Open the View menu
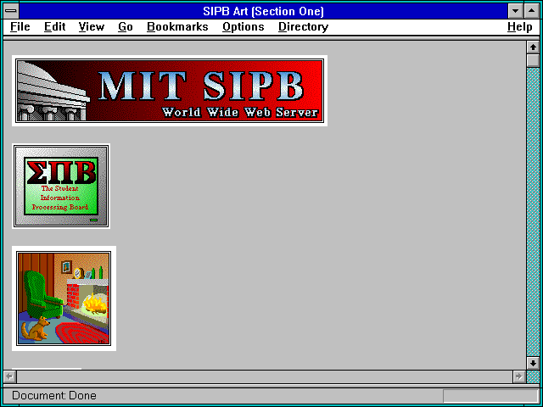 click(92, 26)
